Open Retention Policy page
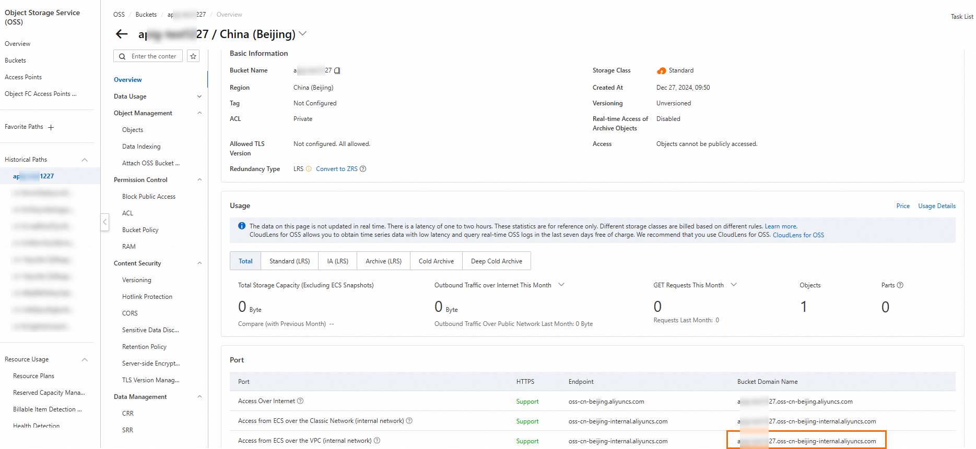This screenshot has height=449, width=976. coord(145,347)
